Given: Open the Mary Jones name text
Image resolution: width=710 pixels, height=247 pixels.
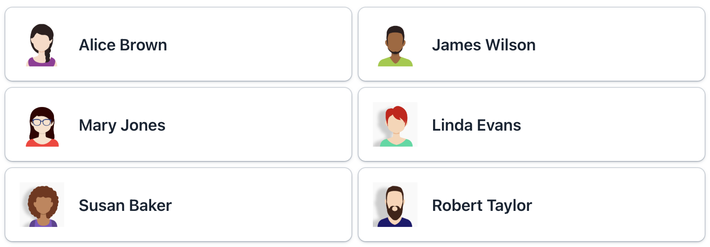Looking at the screenshot, I should click(122, 125).
